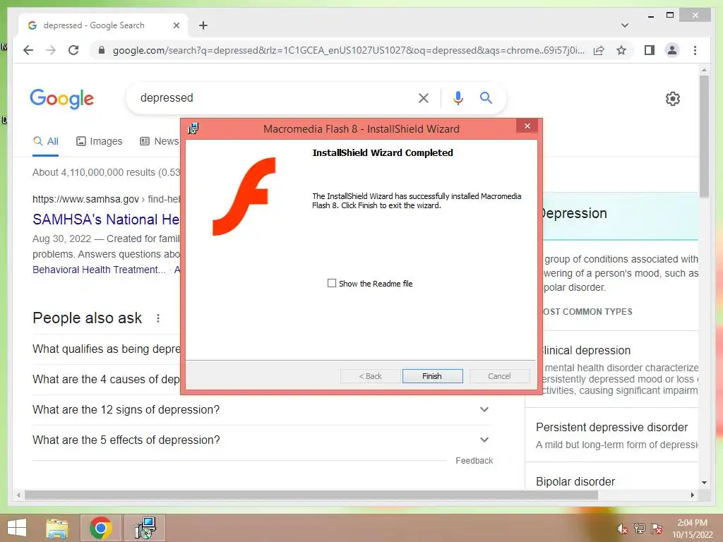Image resolution: width=723 pixels, height=542 pixels.
Task: Click the scroll left arrow
Action: point(18,495)
